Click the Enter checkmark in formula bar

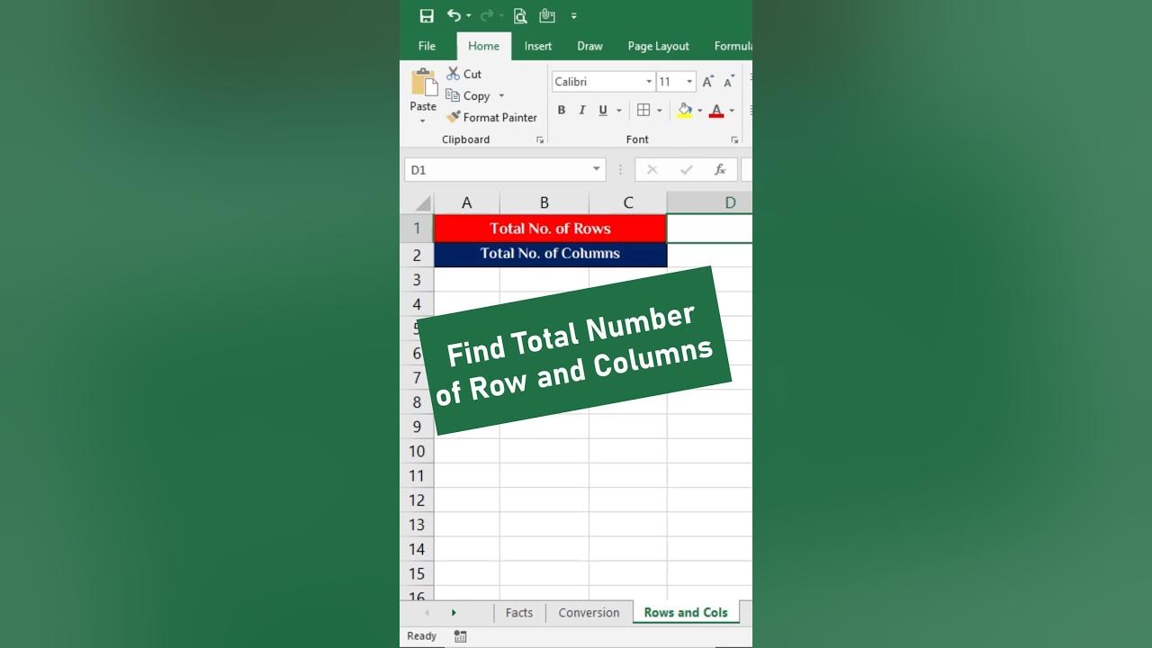687,169
